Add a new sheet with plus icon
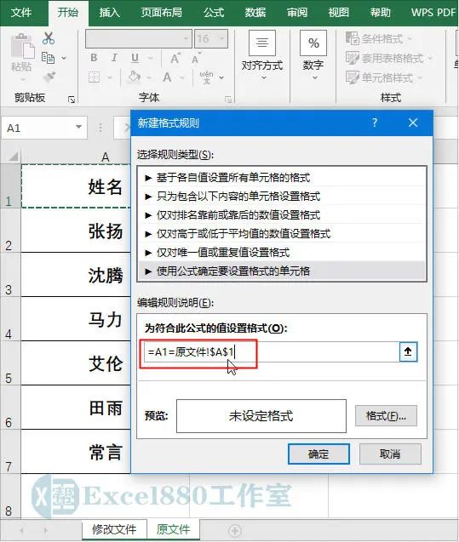 pos(235,530)
